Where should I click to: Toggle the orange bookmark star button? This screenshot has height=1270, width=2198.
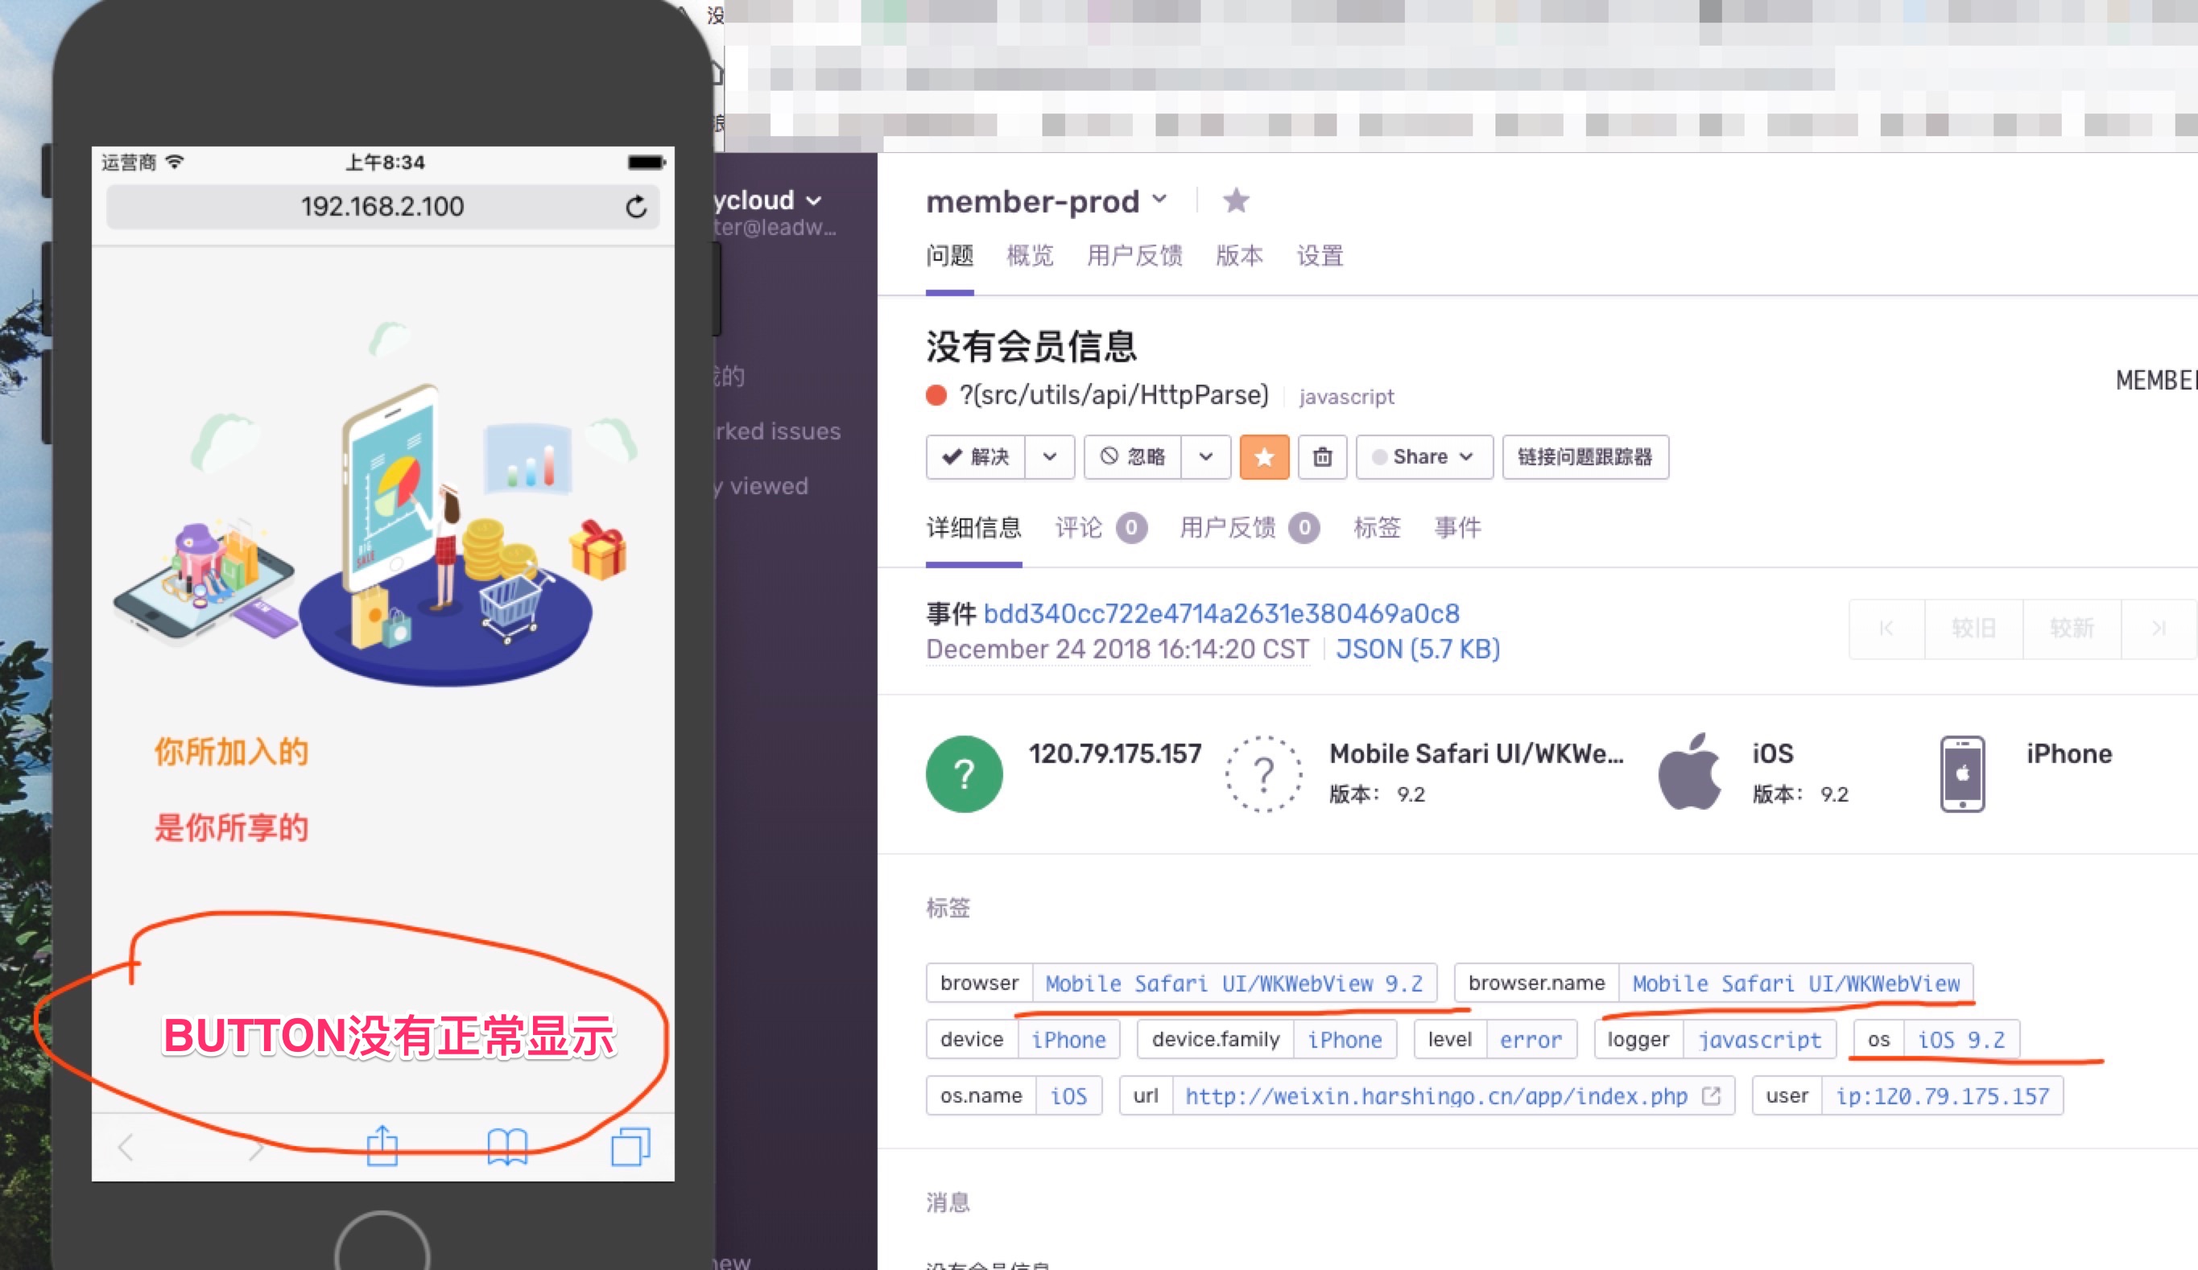coord(1264,457)
